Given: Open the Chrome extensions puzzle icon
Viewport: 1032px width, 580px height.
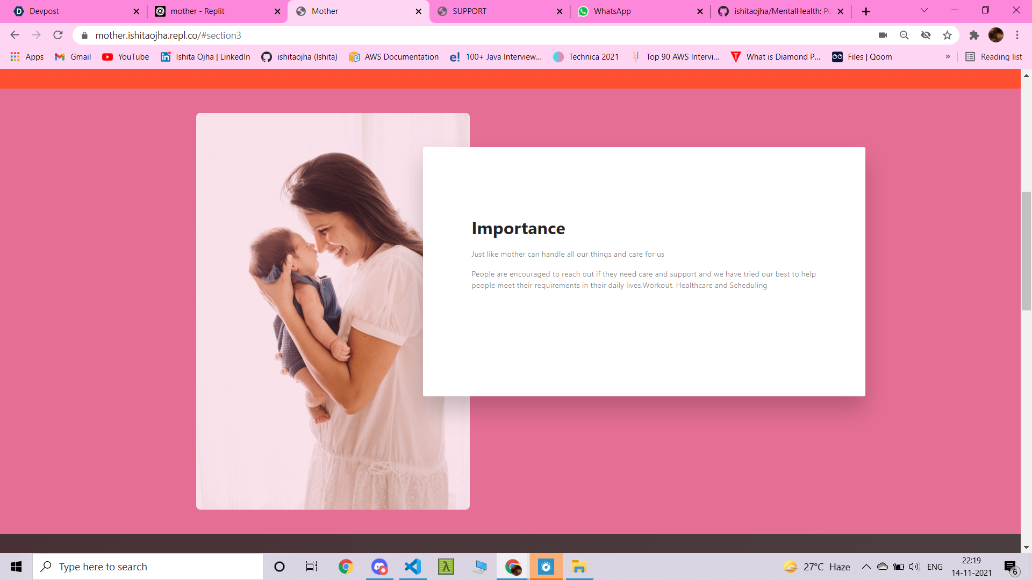Looking at the screenshot, I should point(974,35).
